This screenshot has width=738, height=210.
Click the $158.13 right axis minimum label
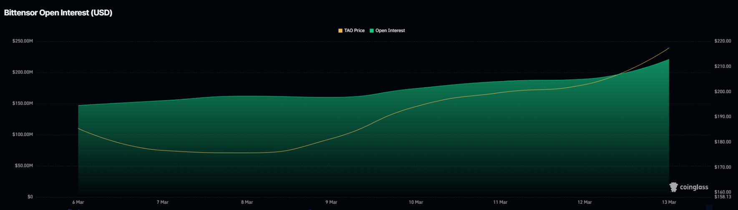tap(723, 197)
